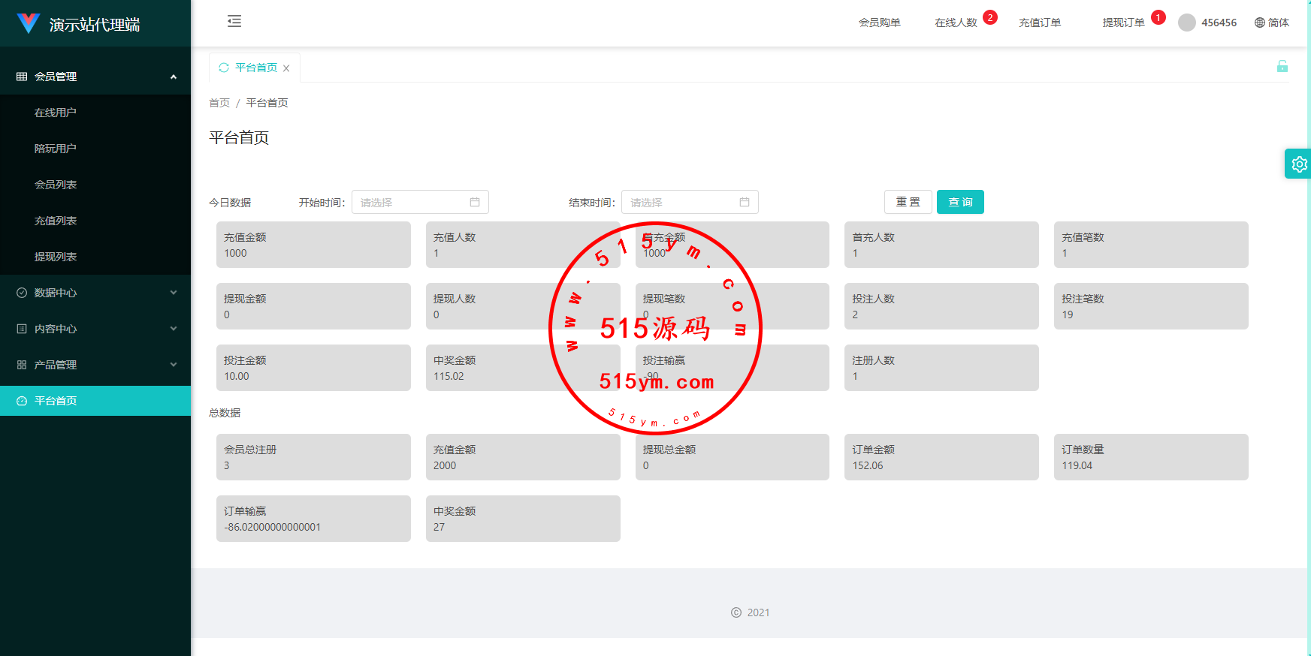The image size is (1311, 656).
Task: Select 在线用户 in the sidebar
Action: (56, 113)
